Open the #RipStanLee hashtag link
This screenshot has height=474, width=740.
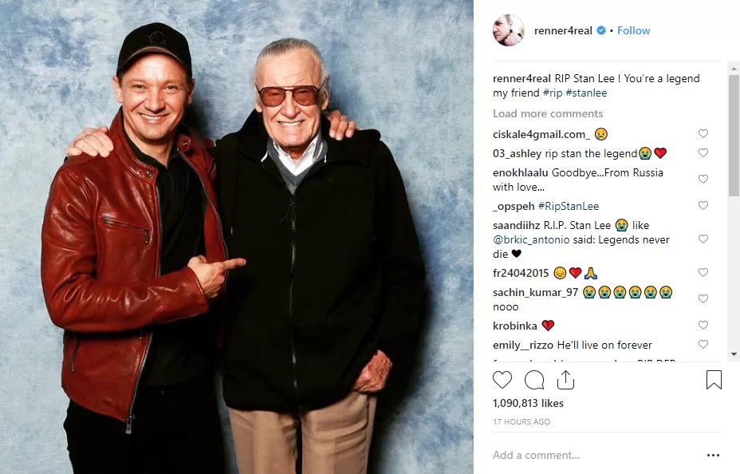569,206
